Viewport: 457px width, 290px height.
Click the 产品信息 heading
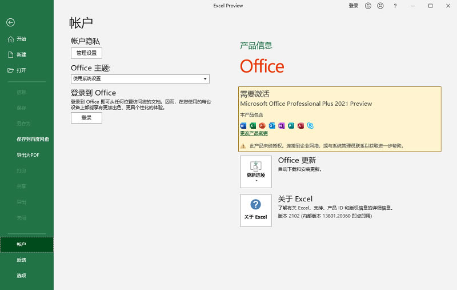tap(256, 46)
